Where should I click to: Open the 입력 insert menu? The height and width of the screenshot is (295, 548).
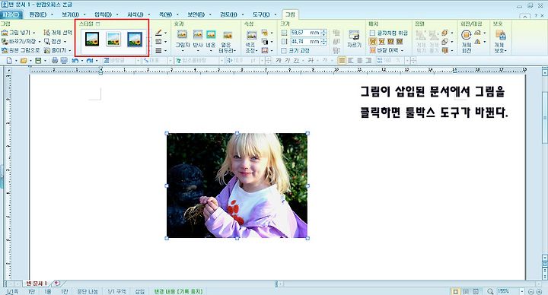click(x=103, y=14)
